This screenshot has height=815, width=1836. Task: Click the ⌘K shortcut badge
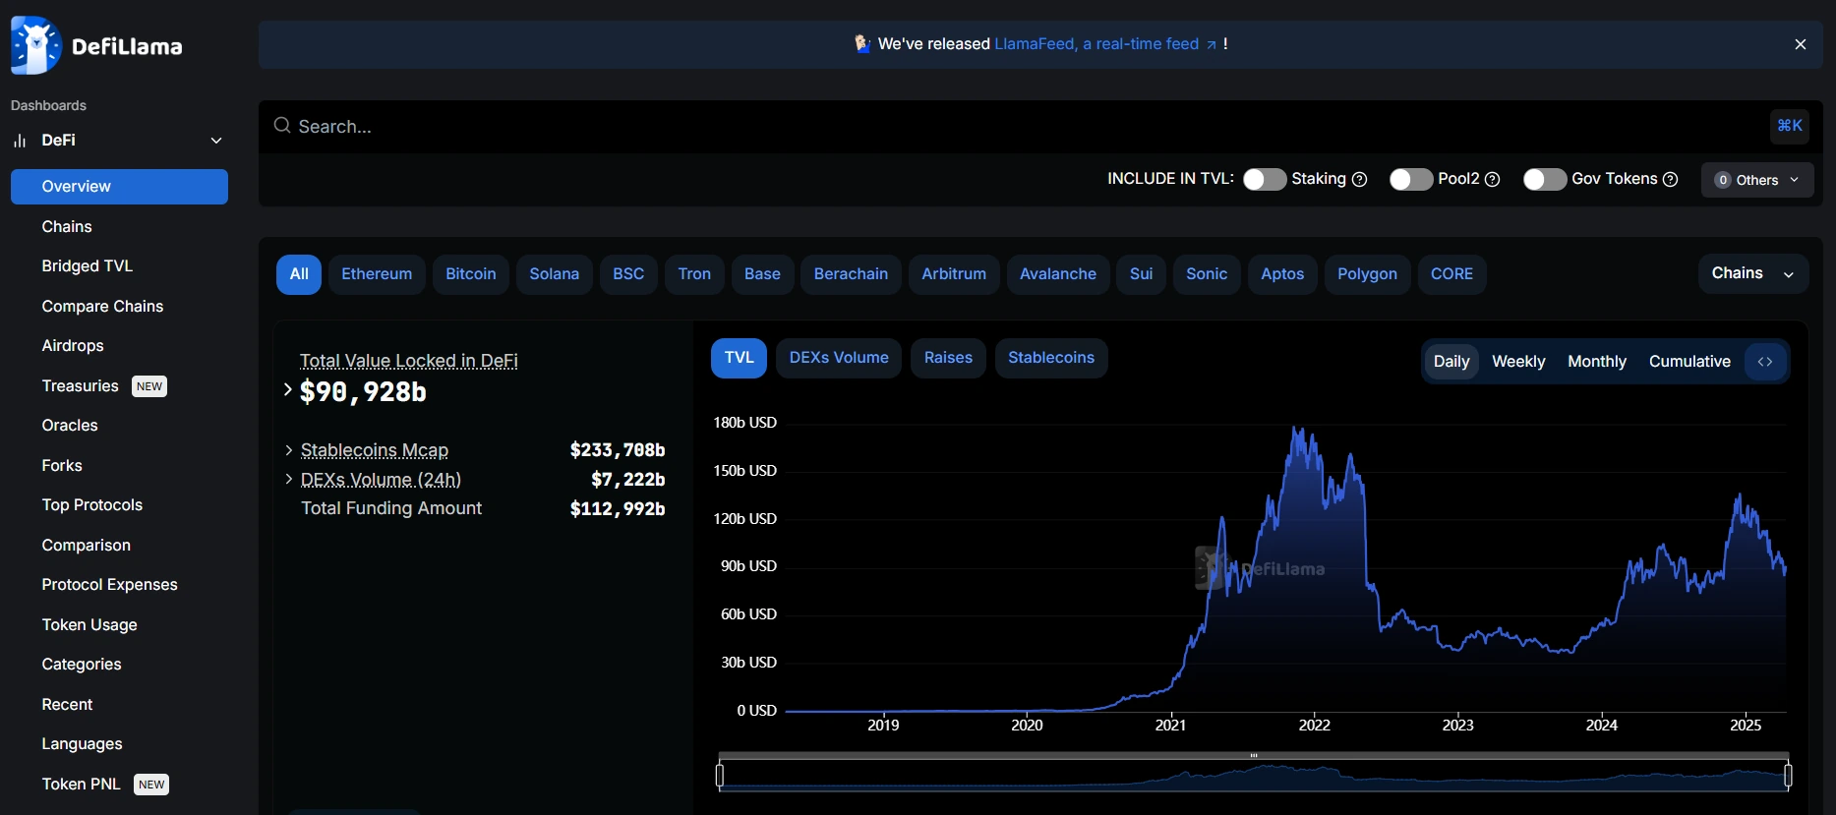point(1790,126)
